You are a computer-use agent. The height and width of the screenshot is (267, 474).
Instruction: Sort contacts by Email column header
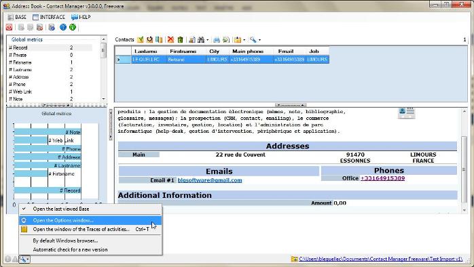(289, 52)
